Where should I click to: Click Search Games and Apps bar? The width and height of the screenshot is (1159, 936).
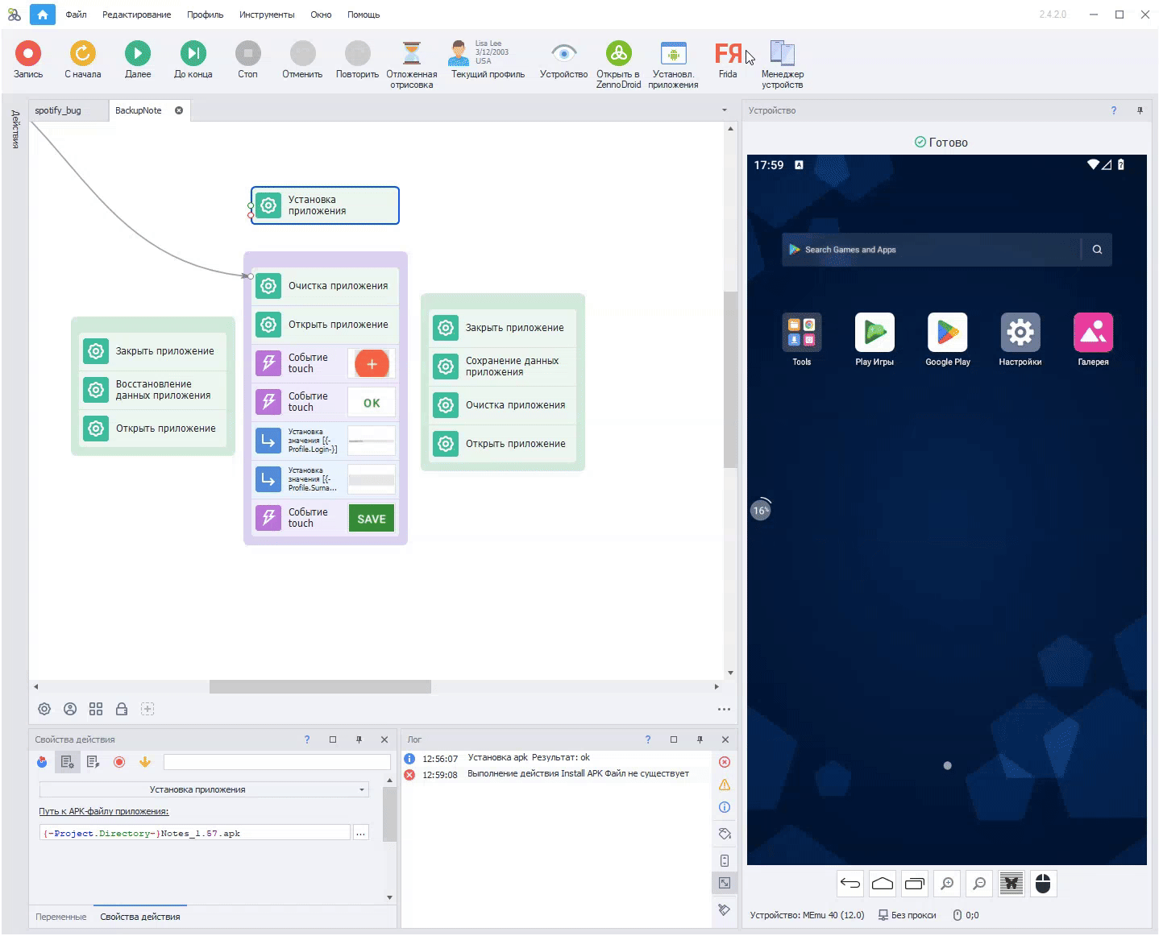[x=947, y=250]
